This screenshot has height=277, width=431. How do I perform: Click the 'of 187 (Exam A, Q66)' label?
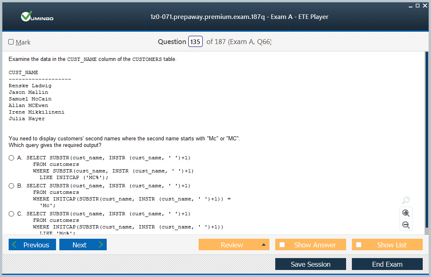pyautogui.click(x=239, y=42)
